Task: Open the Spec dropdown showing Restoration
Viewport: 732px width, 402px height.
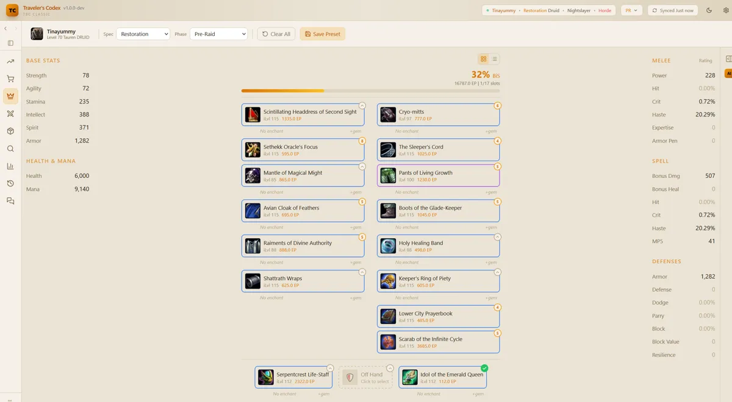Action: 143,34
